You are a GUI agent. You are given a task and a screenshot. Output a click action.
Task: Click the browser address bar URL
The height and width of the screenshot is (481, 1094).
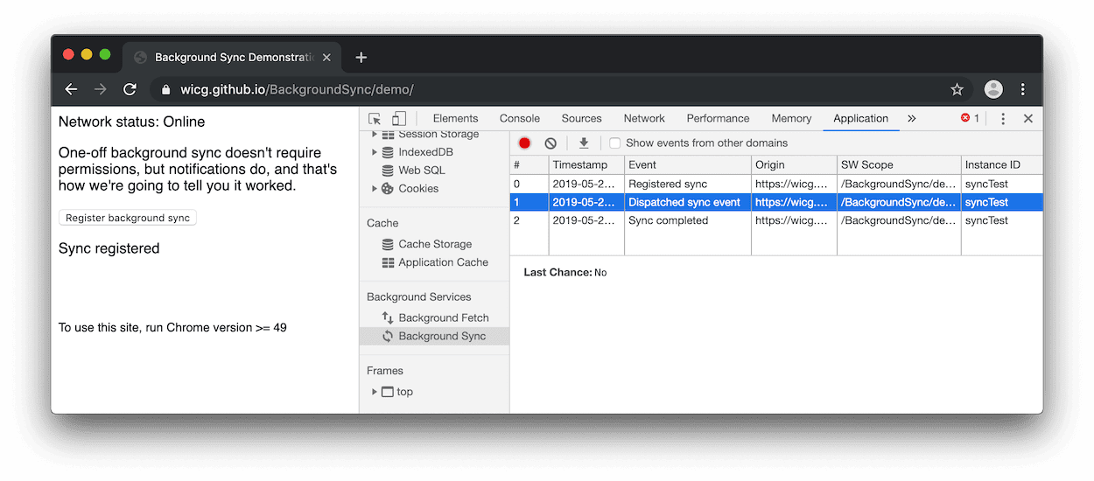click(x=297, y=89)
